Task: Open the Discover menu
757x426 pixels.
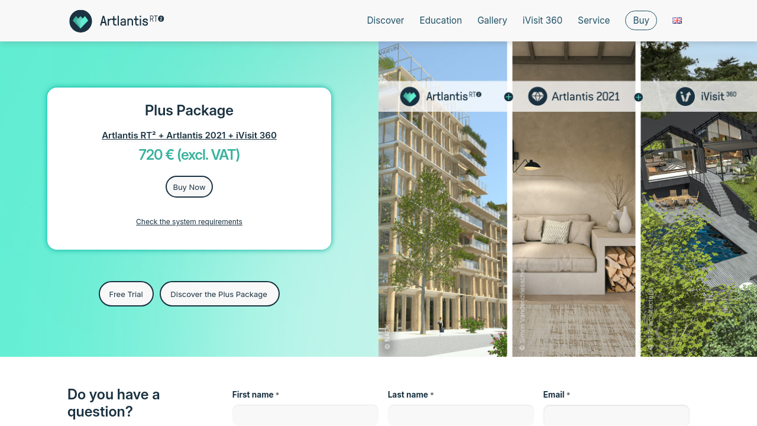Action: tap(386, 20)
